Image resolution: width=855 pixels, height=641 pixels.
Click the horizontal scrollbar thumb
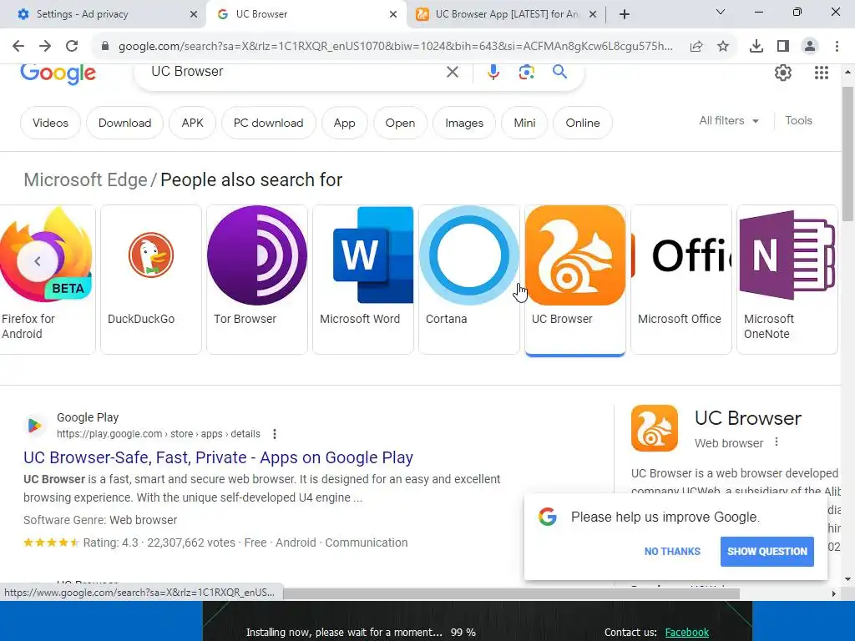[511, 593]
